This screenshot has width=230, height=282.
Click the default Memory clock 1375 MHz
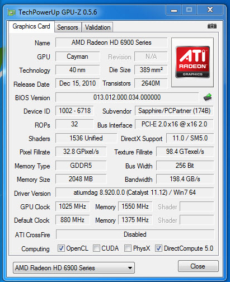(135, 220)
